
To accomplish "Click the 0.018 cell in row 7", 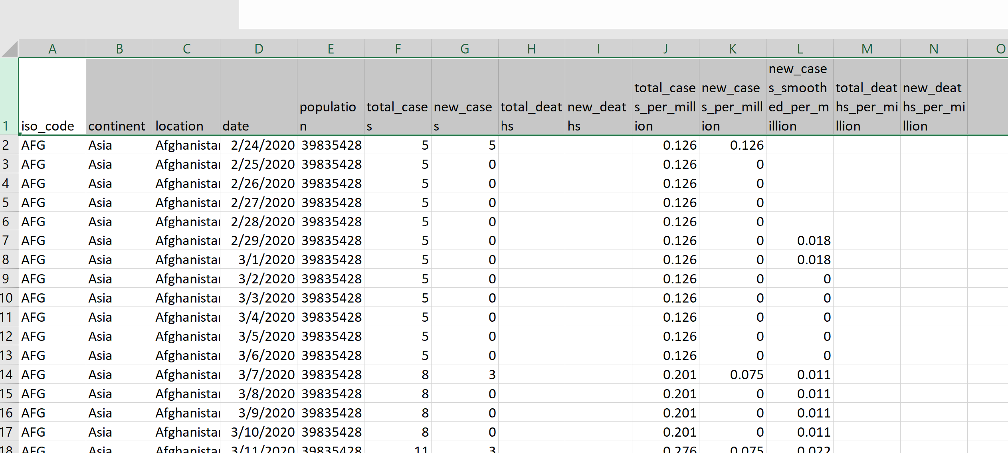I will [800, 241].
